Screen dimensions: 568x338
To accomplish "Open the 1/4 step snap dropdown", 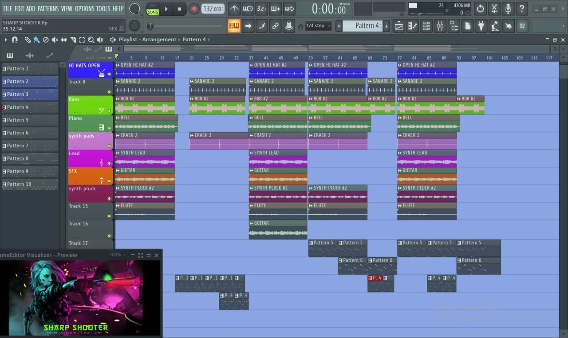I will [315, 26].
